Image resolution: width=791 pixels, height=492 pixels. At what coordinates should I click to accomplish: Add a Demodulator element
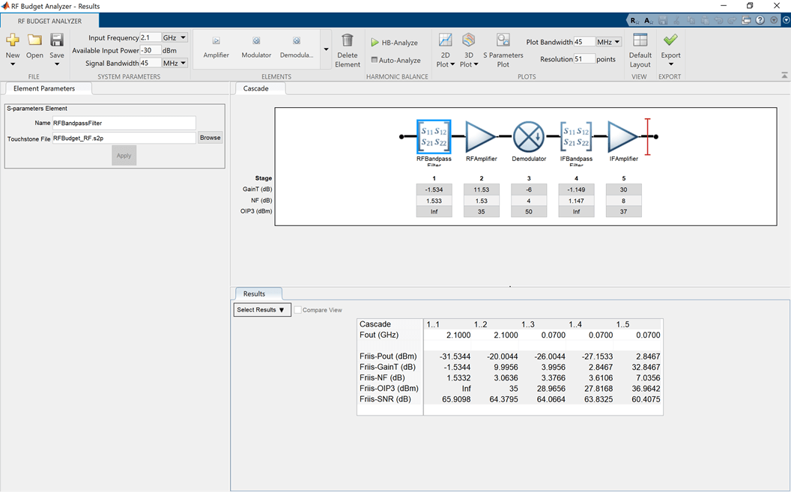(x=299, y=48)
